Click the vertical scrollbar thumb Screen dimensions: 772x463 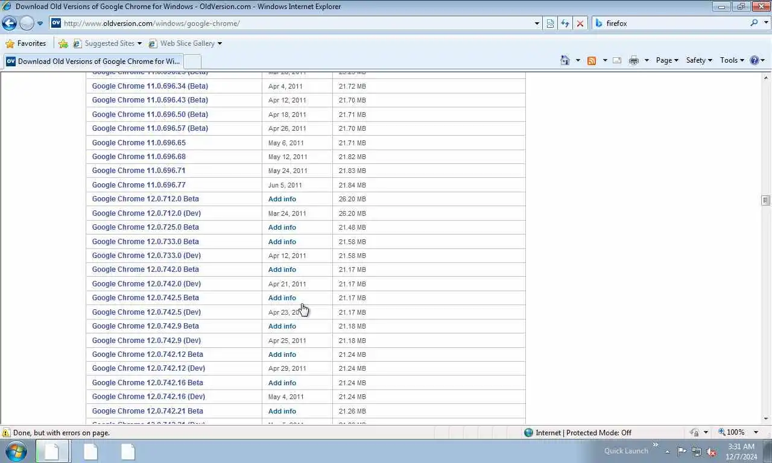click(766, 200)
